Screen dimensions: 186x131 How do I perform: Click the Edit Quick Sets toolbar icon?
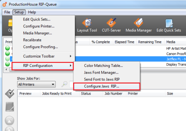point(169,25)
